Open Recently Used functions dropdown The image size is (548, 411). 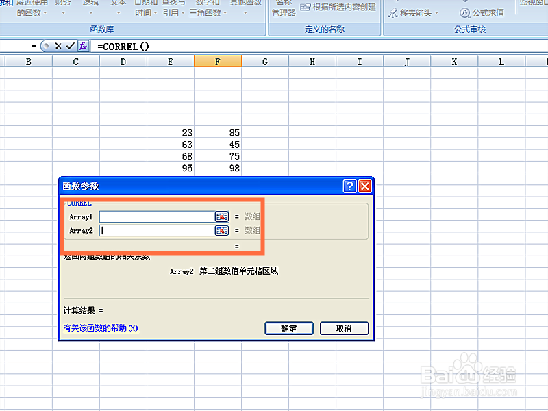32,8
